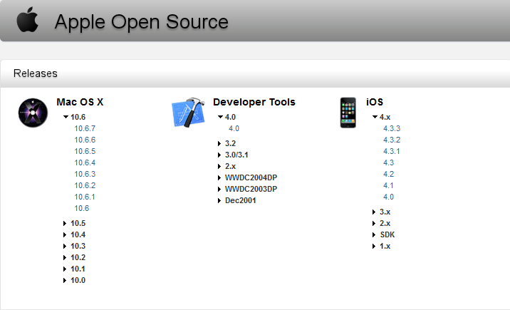The height and width of the screenshot is (310, 510).
Task: Click the Apple Open Source title
Action: click(142, 22)
